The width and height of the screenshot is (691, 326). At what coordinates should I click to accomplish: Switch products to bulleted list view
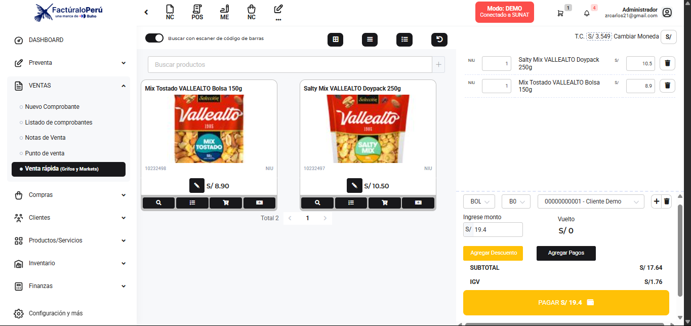(x=404, y=39)
